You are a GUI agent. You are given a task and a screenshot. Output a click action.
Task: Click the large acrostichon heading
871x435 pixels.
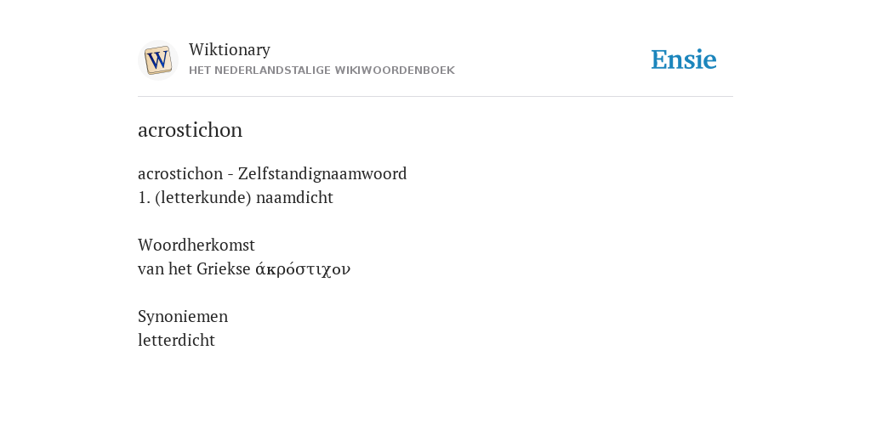pyautogui.click(x=190, y=130)
